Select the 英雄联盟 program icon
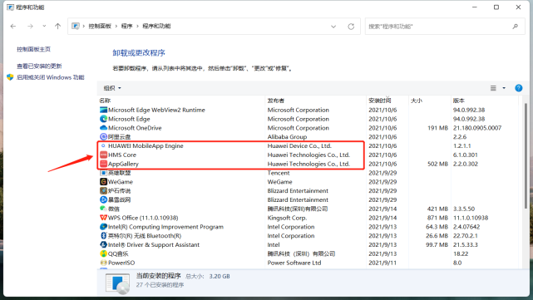Viewport: 533px width, 300px height. 103,173
